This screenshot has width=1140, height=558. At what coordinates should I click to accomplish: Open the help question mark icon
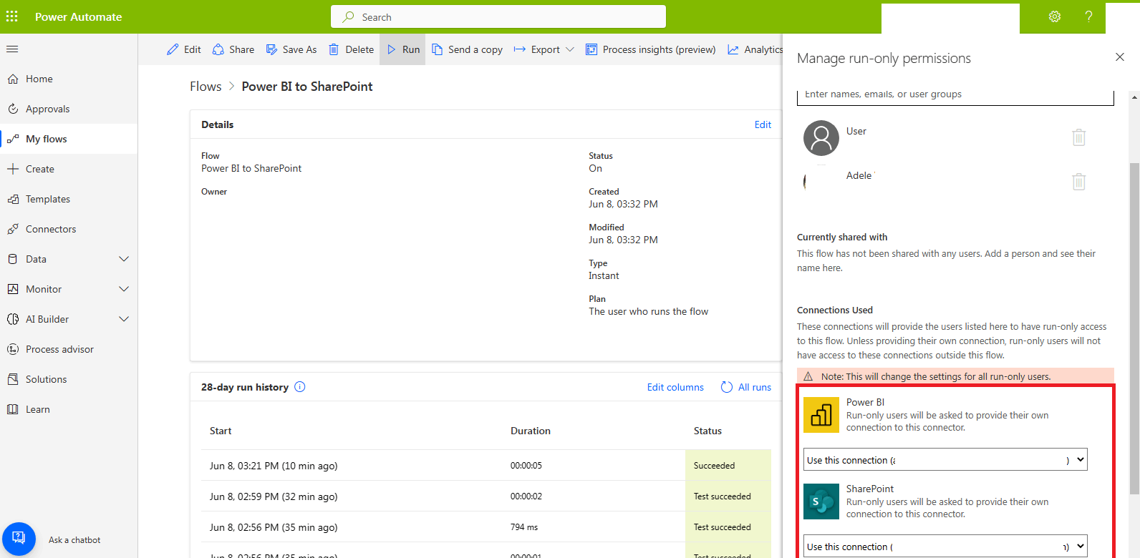(1088, 16)
